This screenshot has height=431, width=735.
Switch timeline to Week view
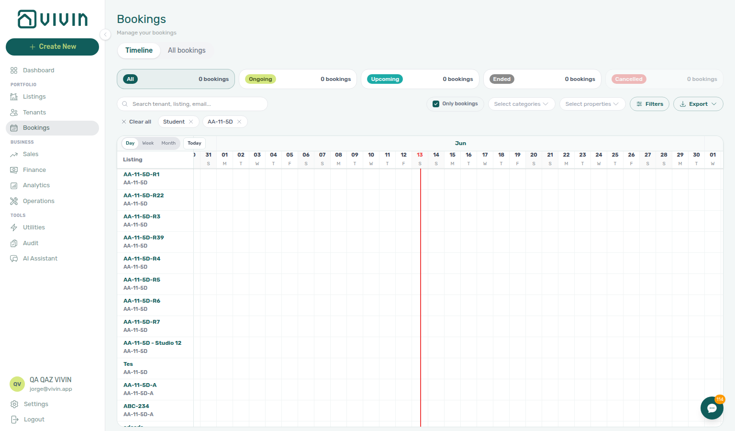point(148,143)
